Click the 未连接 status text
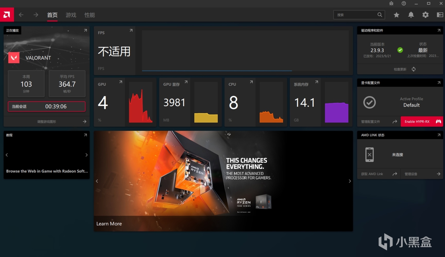 [x=398, y=155]
